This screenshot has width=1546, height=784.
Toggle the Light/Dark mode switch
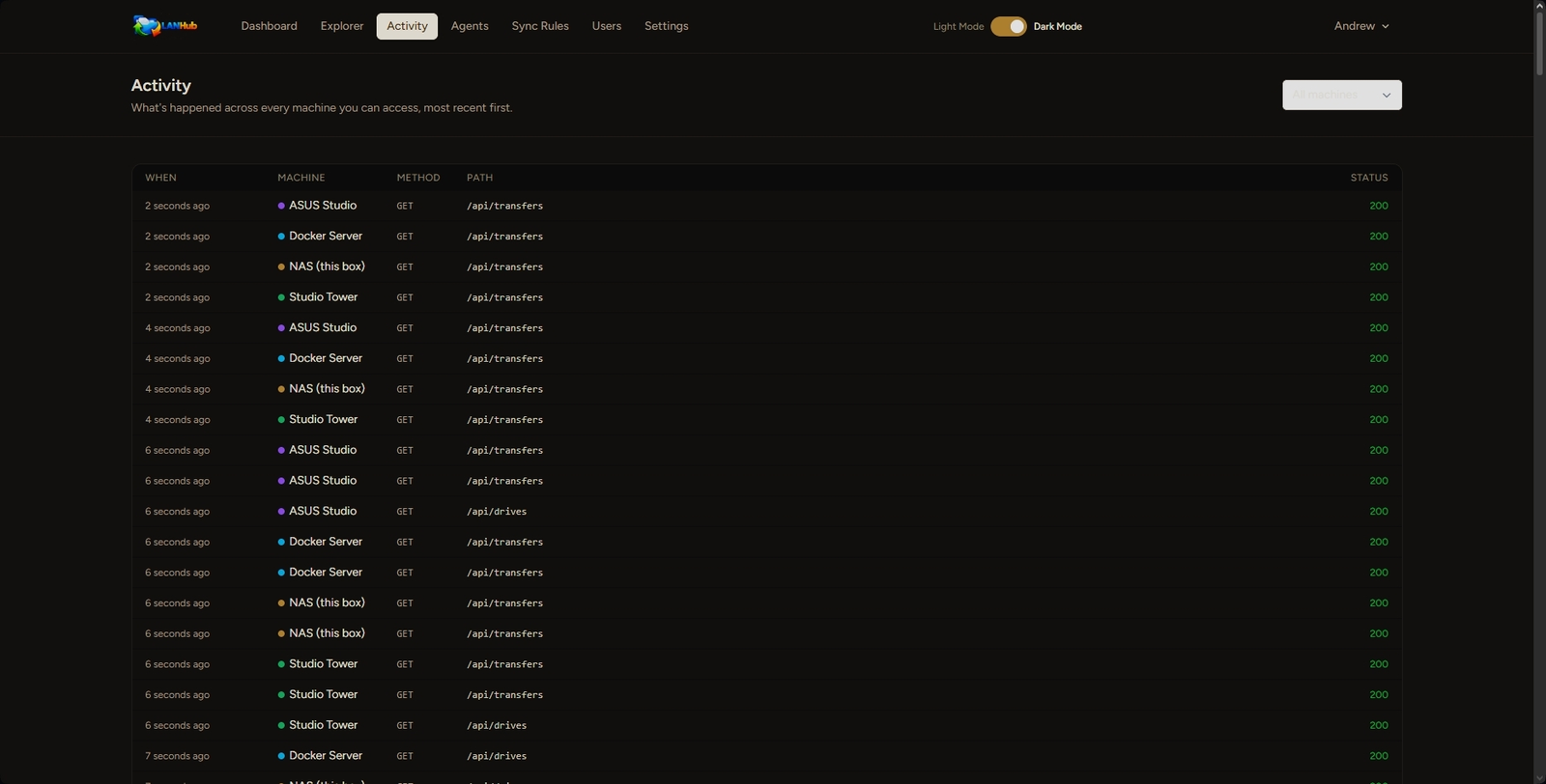1009,26
